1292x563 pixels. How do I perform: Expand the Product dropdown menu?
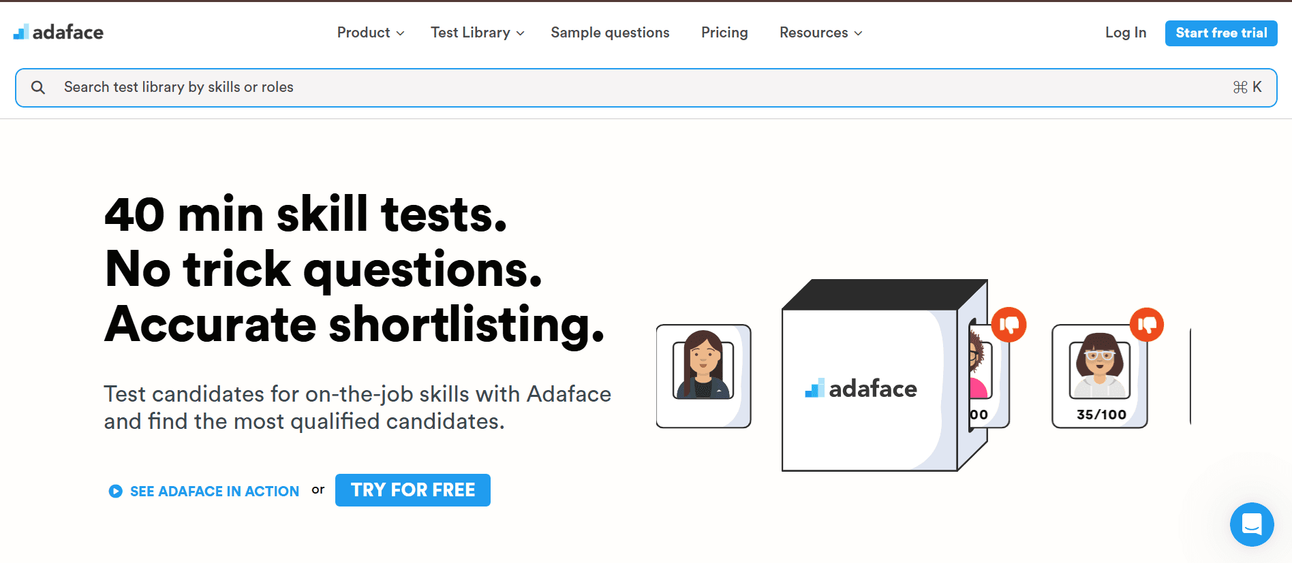coord(370,33)
